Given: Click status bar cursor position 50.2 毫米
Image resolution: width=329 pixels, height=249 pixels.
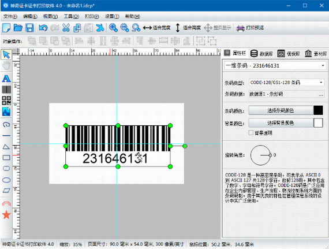Looking at the screenshot, I should point(222,244).
